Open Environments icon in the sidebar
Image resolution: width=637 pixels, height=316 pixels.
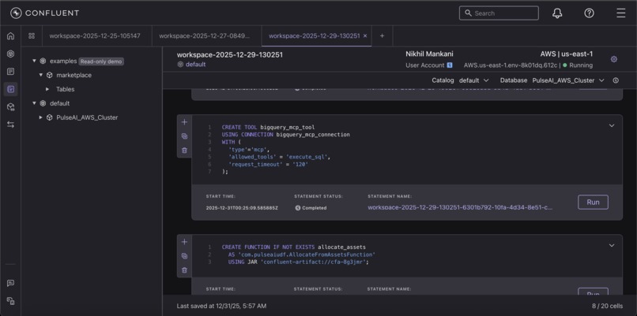tap(10, 54)
